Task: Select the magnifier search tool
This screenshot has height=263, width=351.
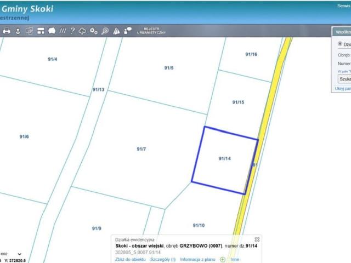Action: [105, 31]
